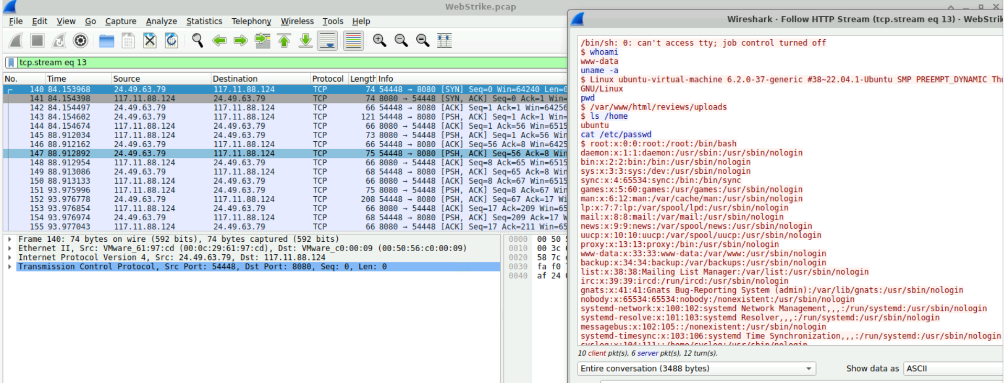Sort by the Length column header
The height and width of the screenshot is (383, 1004).
(362, 78)
